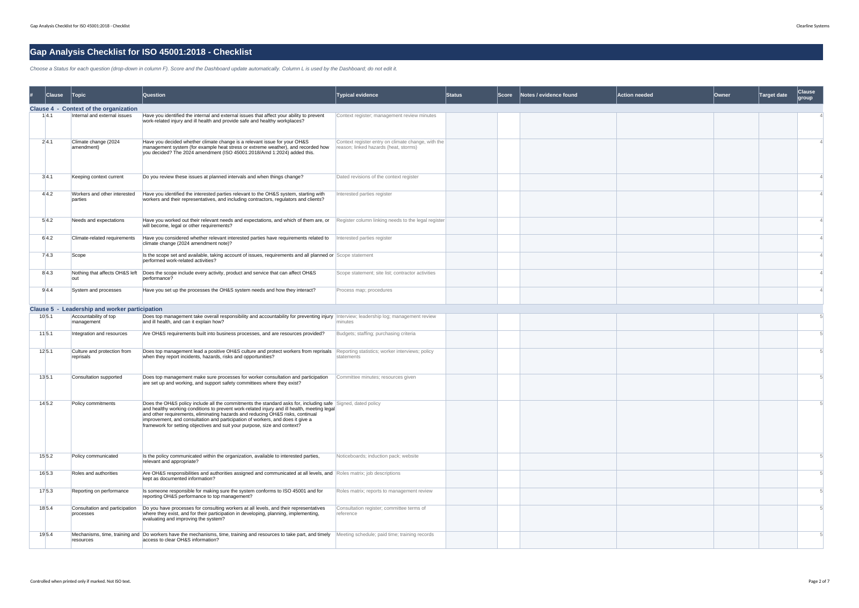Click the 'Committee minutes; resources given' cell
Viewport: 859px width, 608px height.
pos(390,387)
